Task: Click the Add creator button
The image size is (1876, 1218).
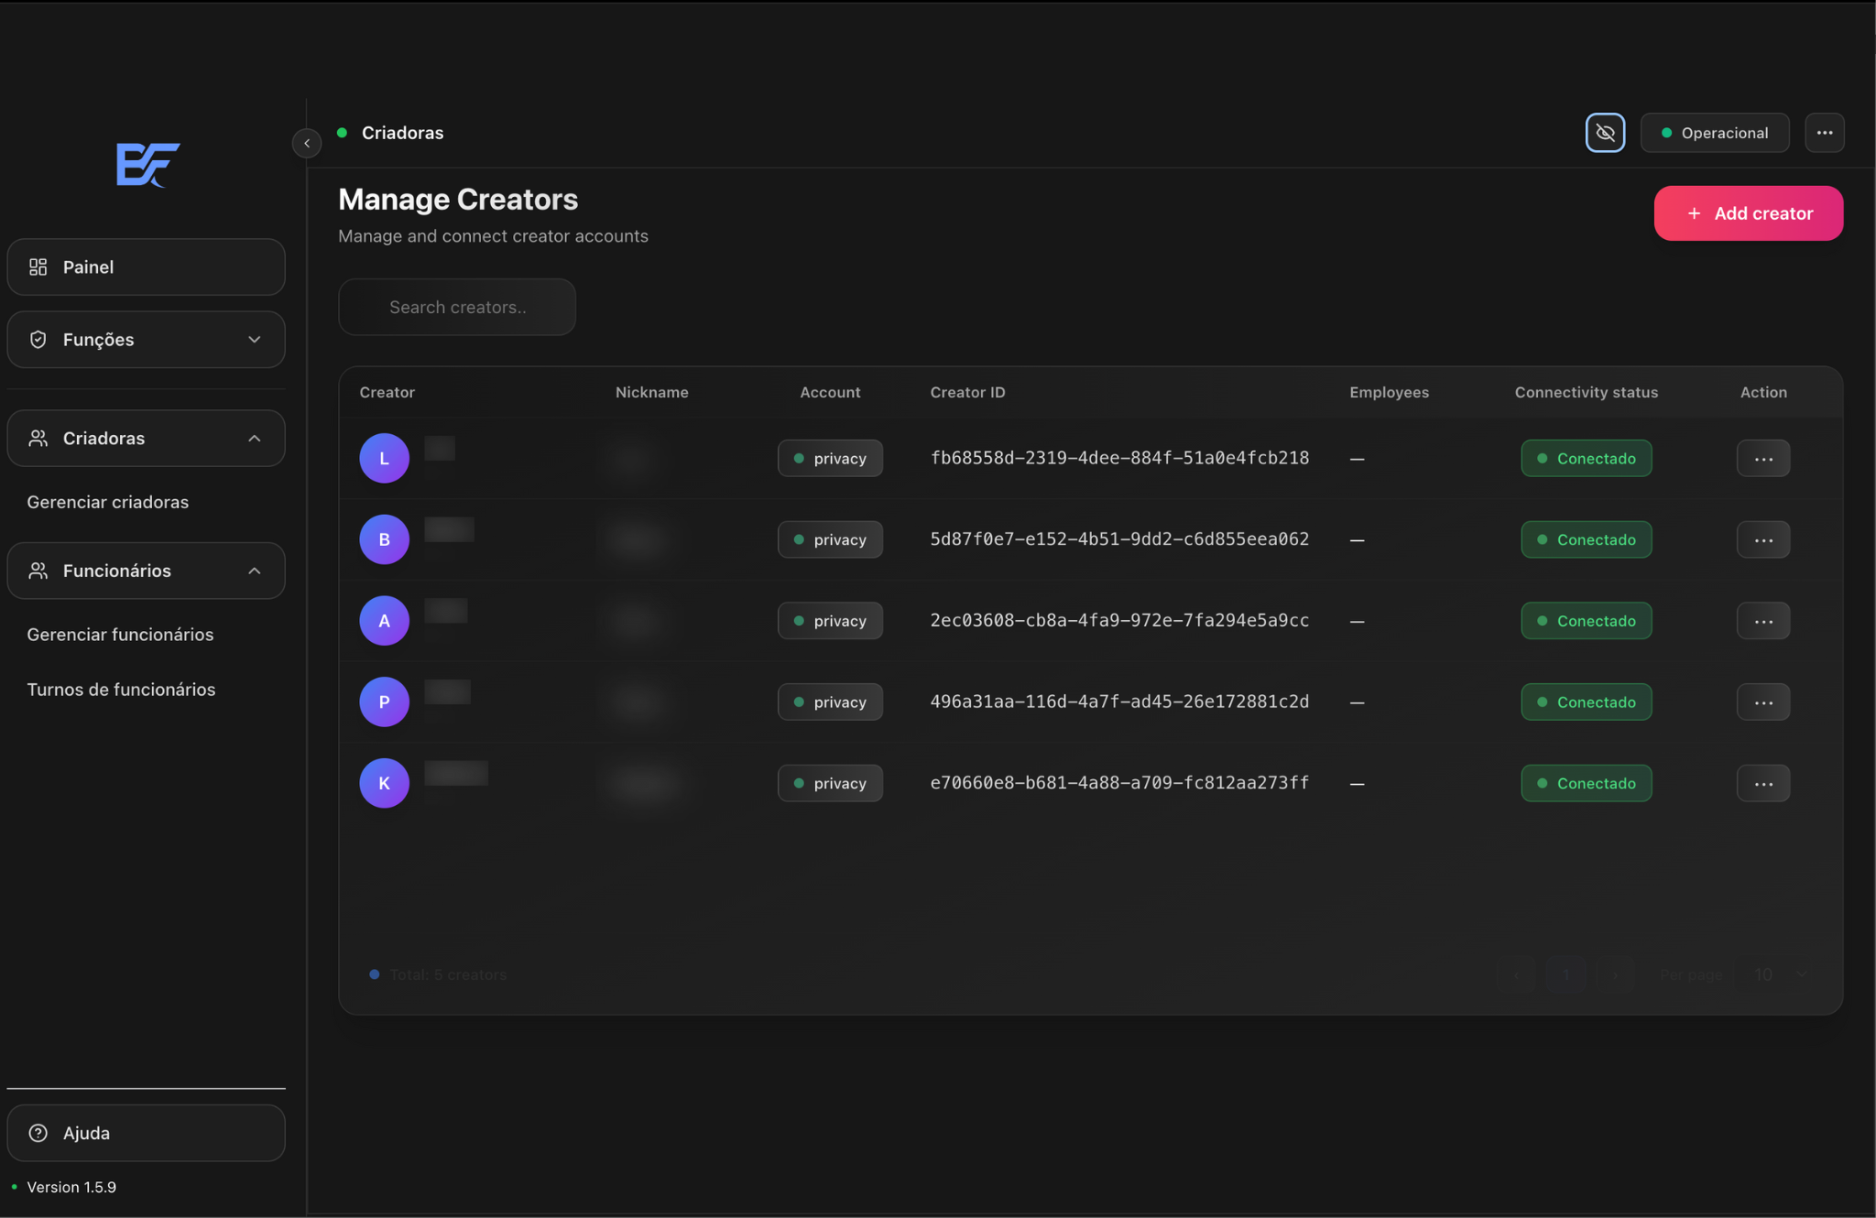Action: click(1748, 213)
